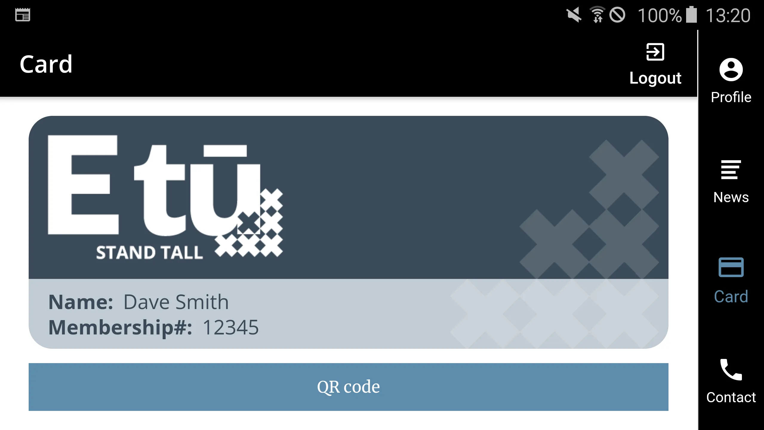
Task: Toggle Bluetooth status bar icon
Action: (x=616, y=14)
